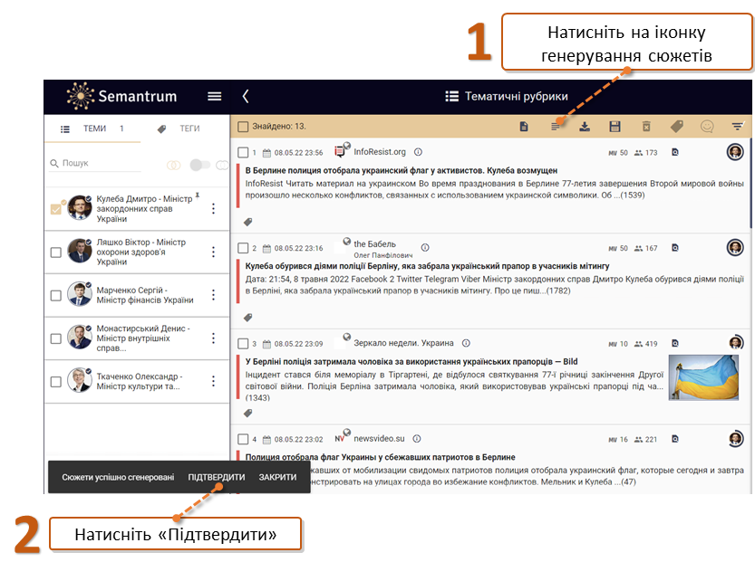Image resolution: width=755 pixels, height=562 pixels.
Task: Click the tag icon under the Бабель article
Action: tap(248, 318)
